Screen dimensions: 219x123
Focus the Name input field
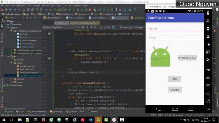click(x=175, y=29)
